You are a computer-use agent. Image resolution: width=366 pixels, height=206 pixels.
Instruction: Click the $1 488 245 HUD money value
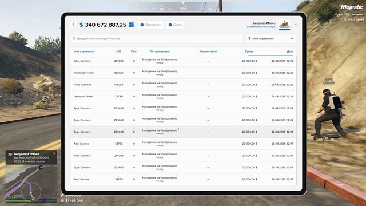click(x=74, y=201)
